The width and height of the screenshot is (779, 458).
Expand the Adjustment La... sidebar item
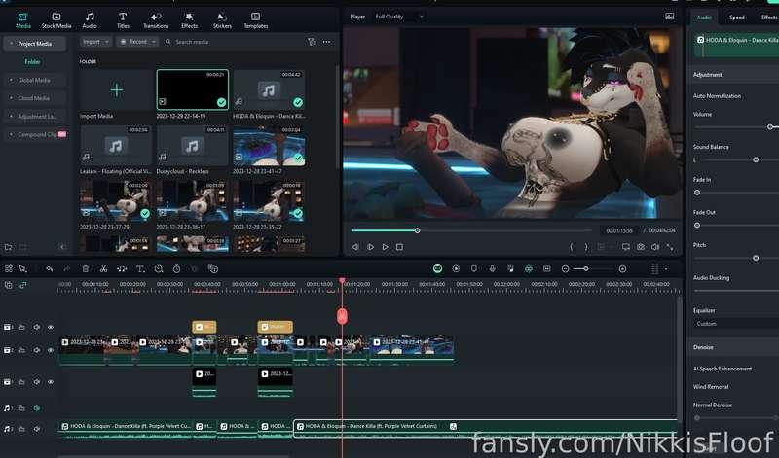pos(12,116)
